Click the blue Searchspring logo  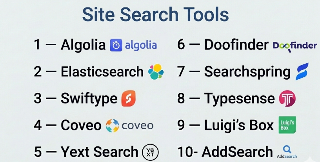tap(302, 71)
